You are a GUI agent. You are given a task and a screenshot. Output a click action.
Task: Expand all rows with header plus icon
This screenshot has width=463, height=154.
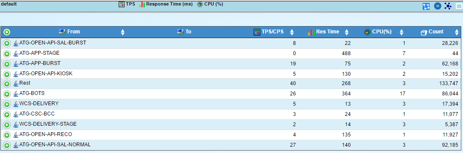pyautogui.click(x=7, y=32)
